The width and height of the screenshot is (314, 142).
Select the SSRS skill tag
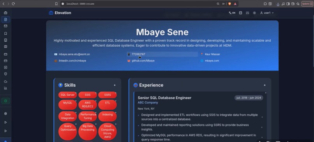108,95
